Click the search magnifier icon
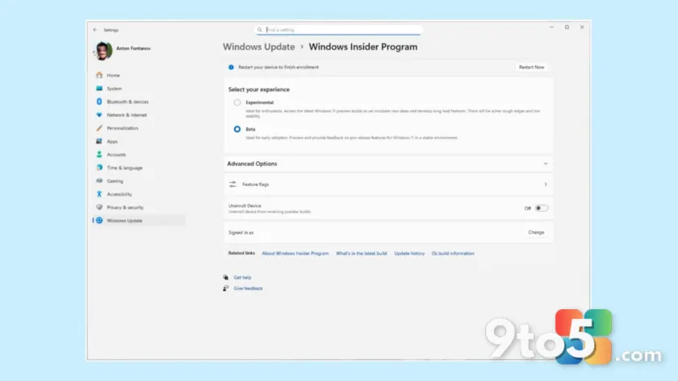 (259, 30)
